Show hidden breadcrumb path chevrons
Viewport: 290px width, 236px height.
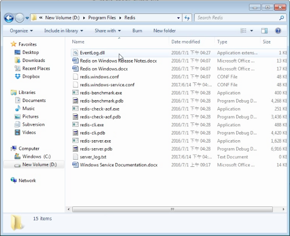[x=41, y=18]
